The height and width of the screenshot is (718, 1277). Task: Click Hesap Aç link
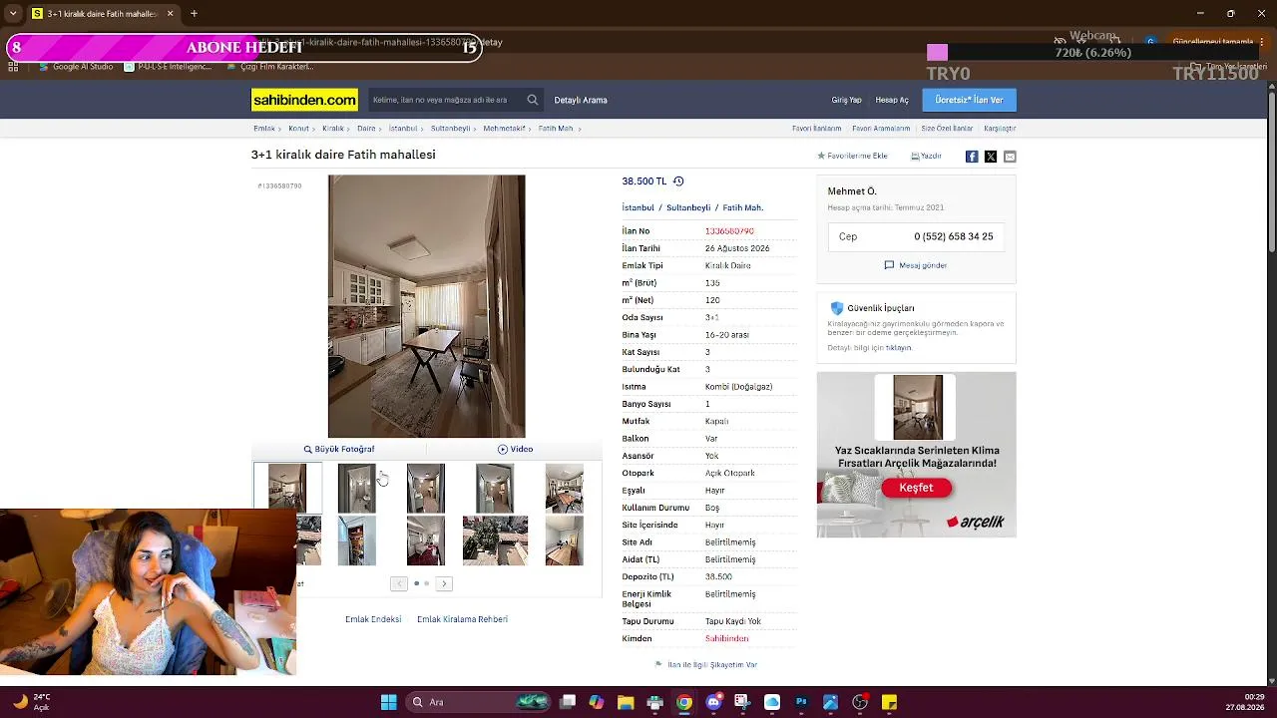pos(892,100)
